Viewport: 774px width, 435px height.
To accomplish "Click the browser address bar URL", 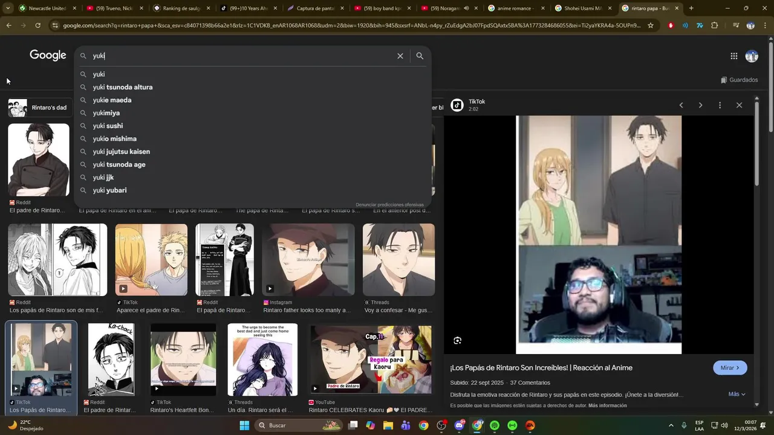I will (351, 25).
